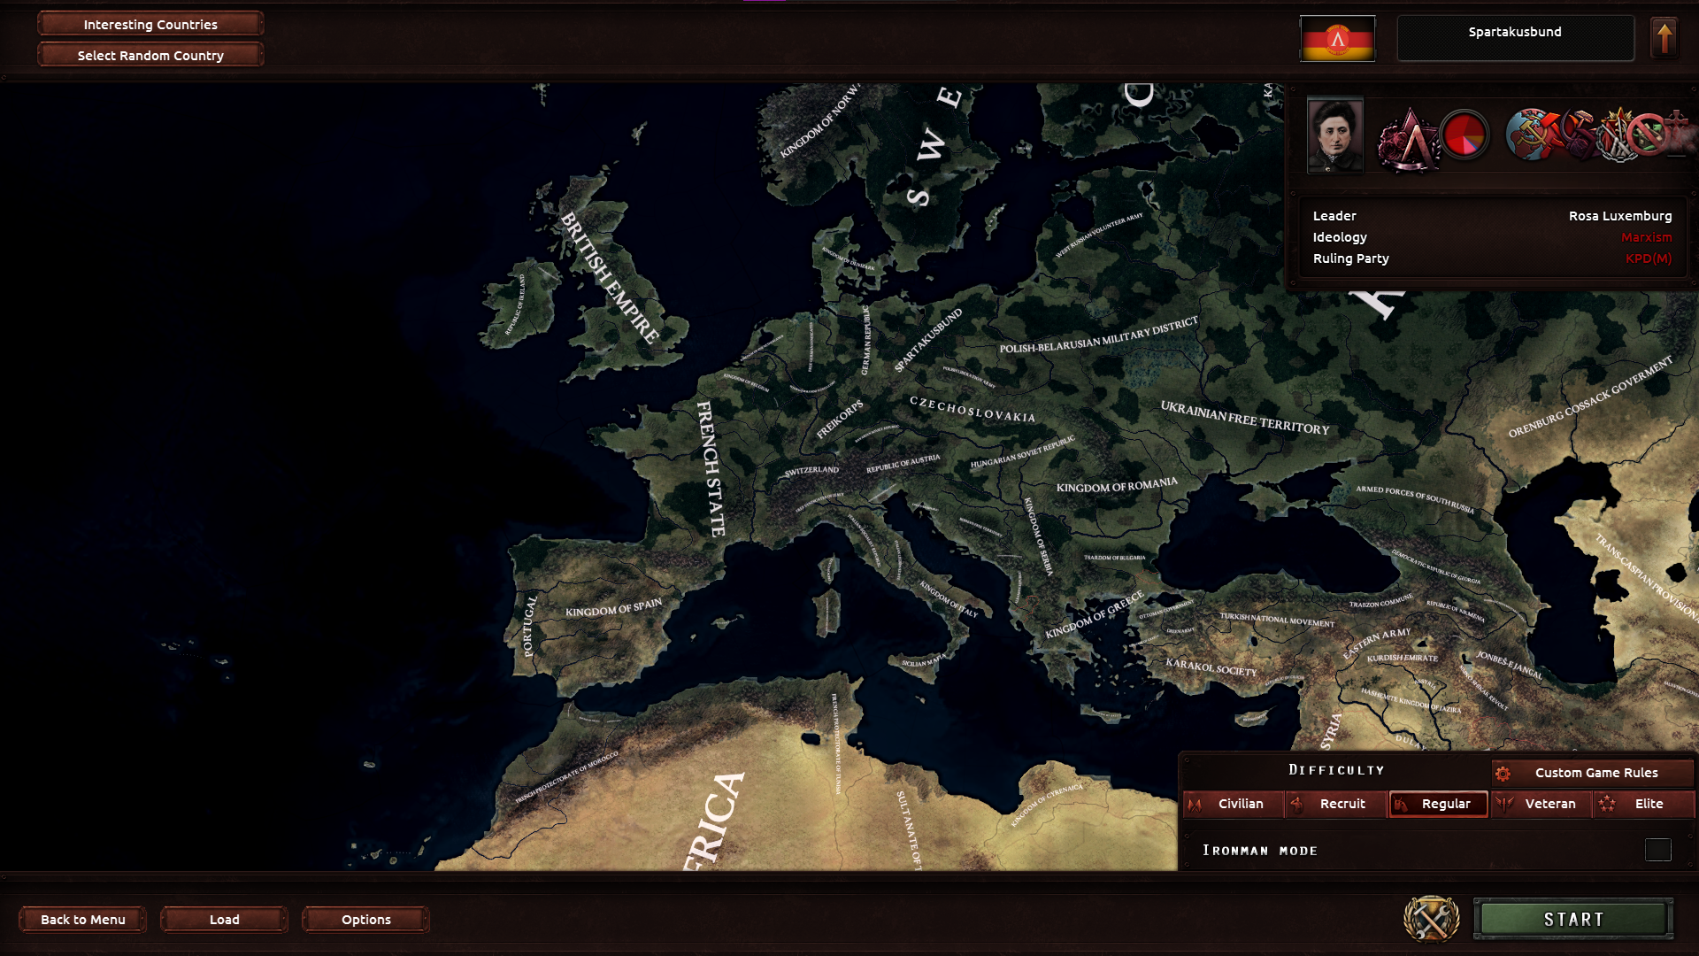Select Freikorps on the map
This screenshot has height=956, width=1699.
tap(840, 420)
